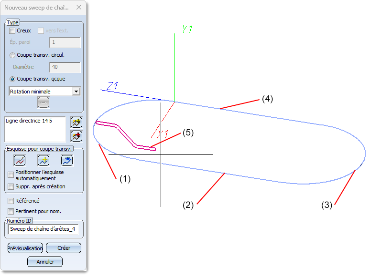This screenshot has height=277, width=370.
Task: Click the Diamètre value field
Action: click(65, 67)
